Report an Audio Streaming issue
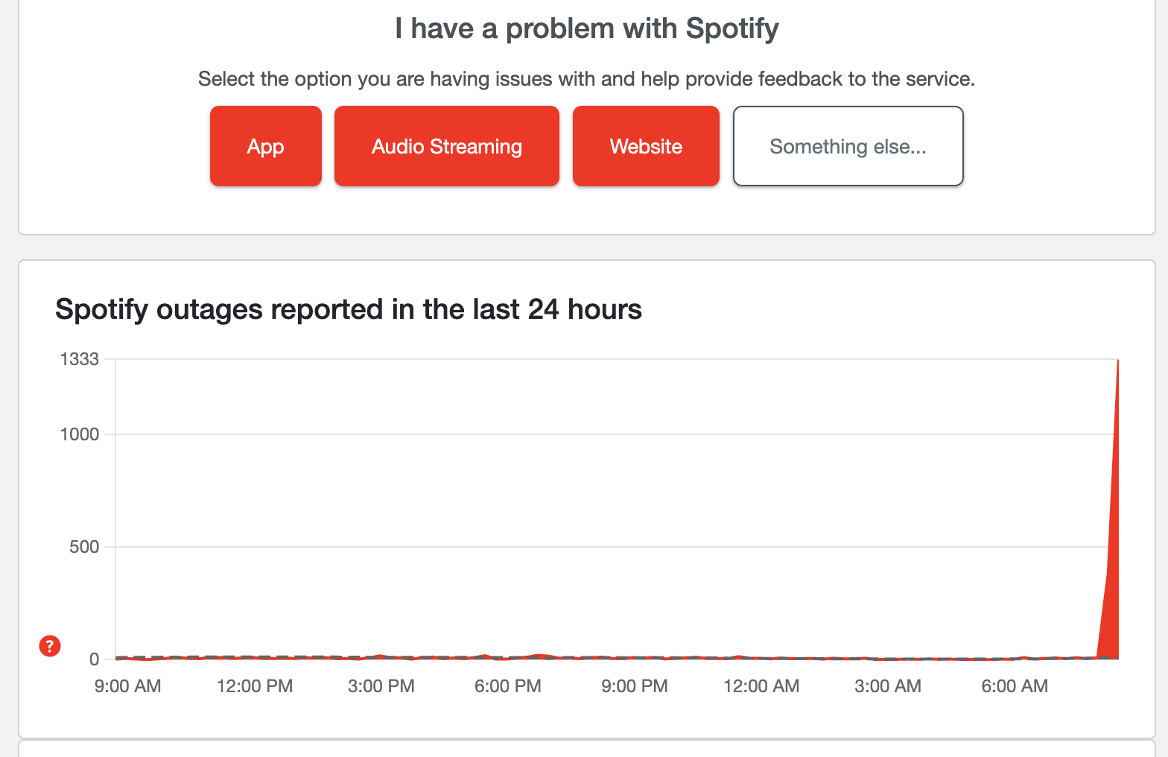This screenshot has width=1168, height=757. [x=447, y=146]
